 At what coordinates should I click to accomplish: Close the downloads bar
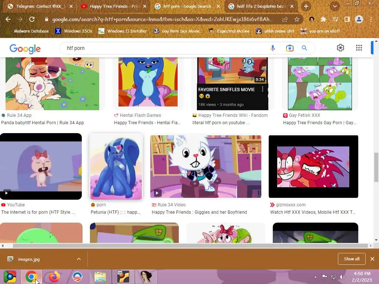pos(372,259)
